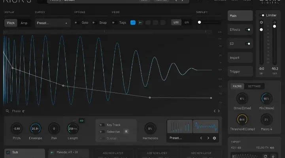
Task: Switch display to Amp tab
Action: (x=24, y=23)
